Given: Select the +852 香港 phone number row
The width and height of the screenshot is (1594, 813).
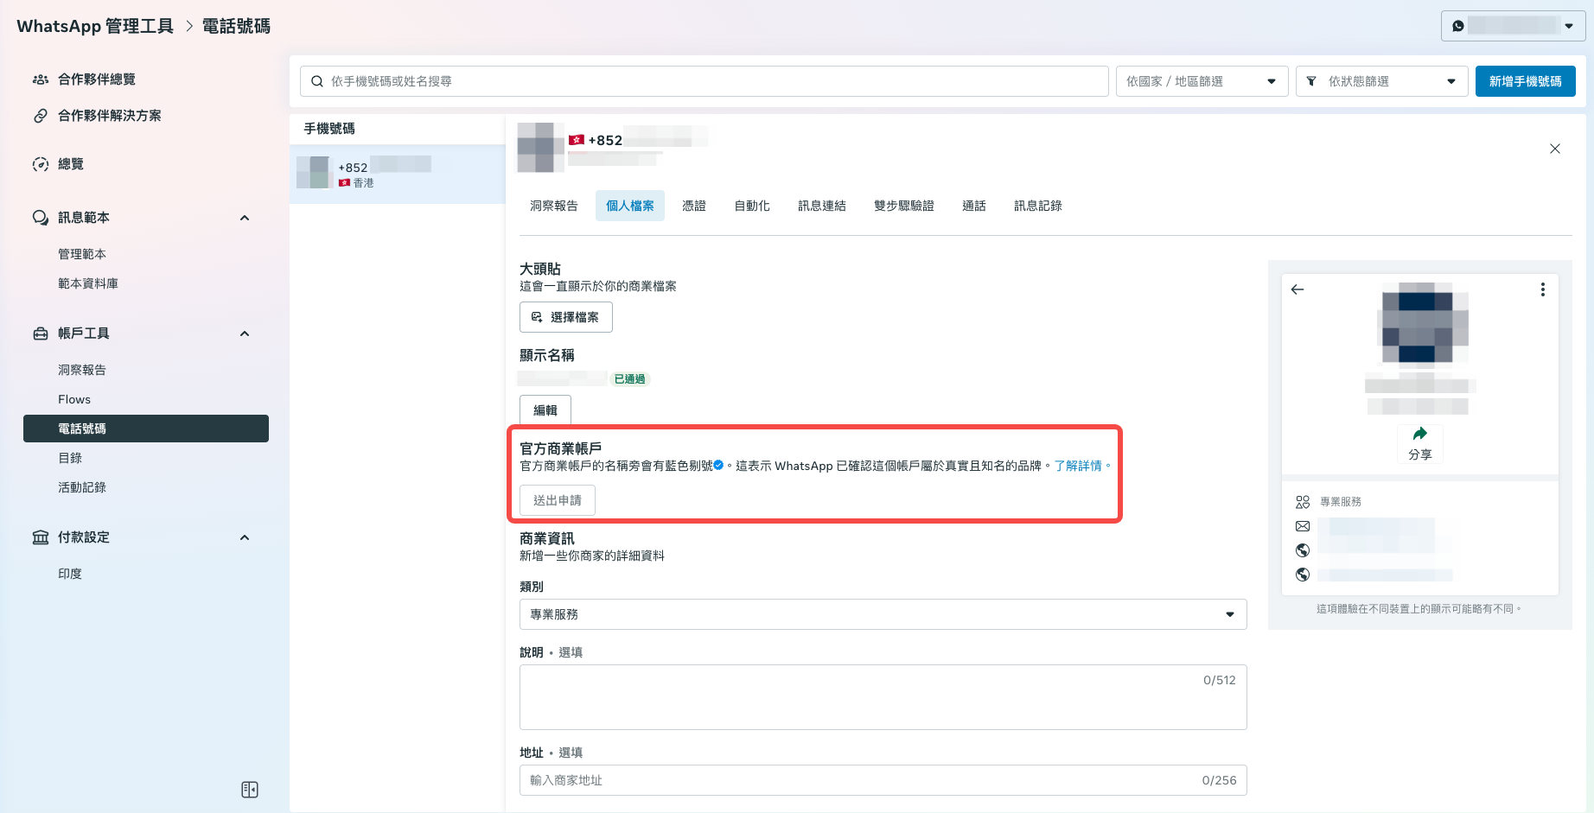Looking at the screenshot, I should (x=398, y=174).
